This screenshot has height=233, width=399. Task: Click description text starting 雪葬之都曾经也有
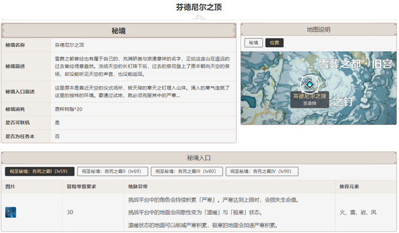point(142,66)
